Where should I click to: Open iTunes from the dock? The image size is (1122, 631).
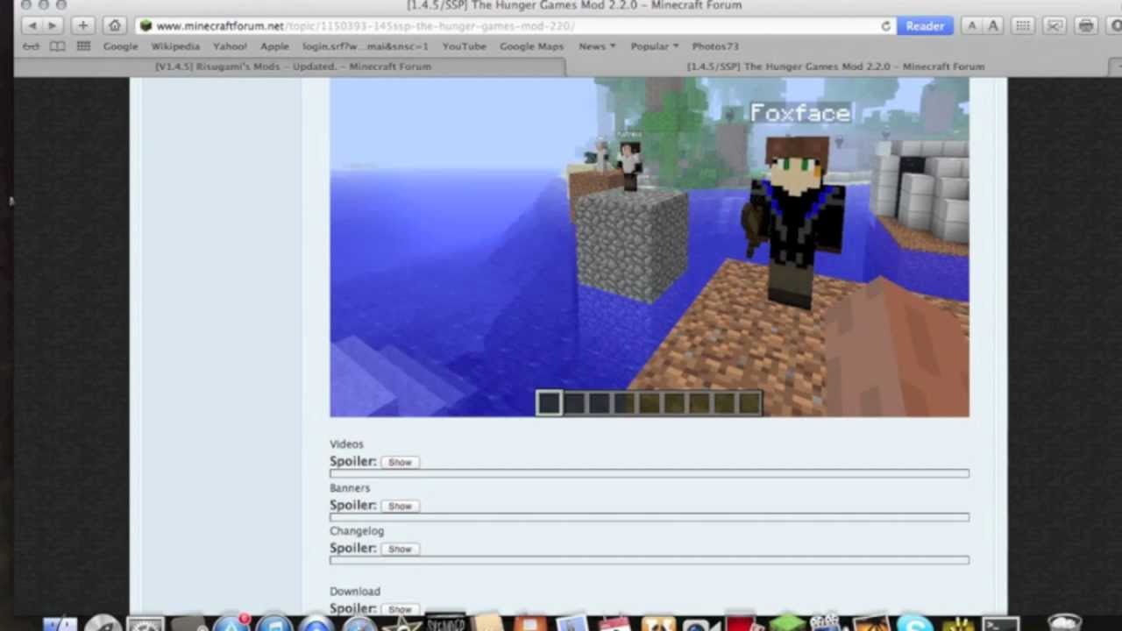(274, 624)
